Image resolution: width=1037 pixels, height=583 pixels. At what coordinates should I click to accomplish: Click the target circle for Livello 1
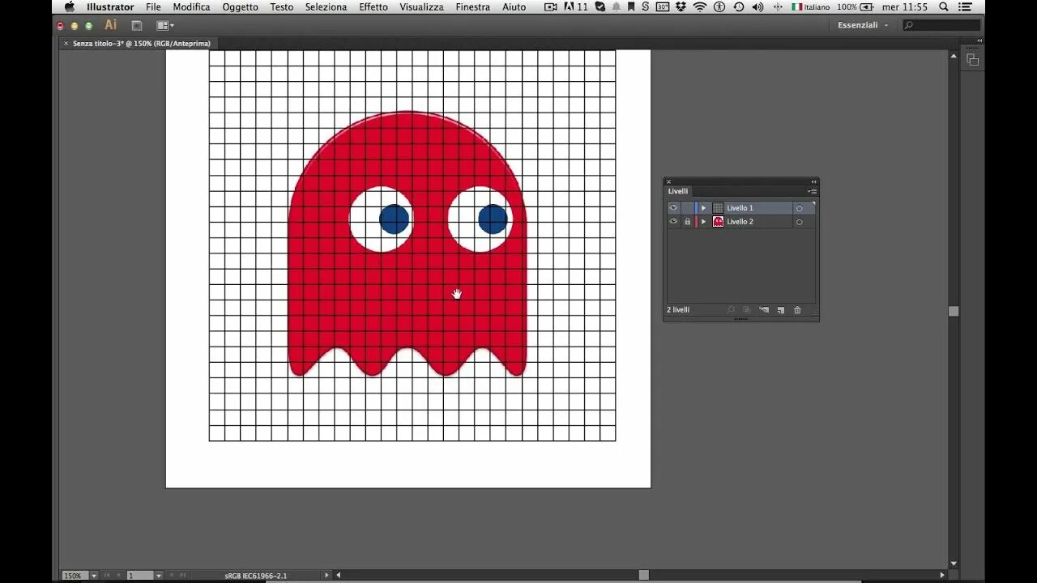pyautogui.click(x=799, y=208)
